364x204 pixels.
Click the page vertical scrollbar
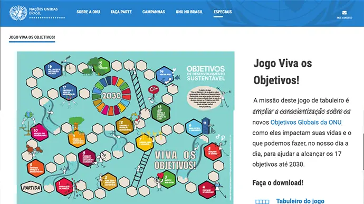point(363,152)
